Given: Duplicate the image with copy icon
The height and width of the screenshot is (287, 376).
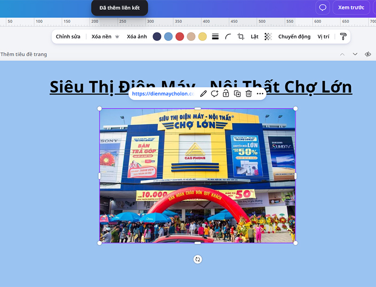Looking at the screenshot, I should [237, 94].
